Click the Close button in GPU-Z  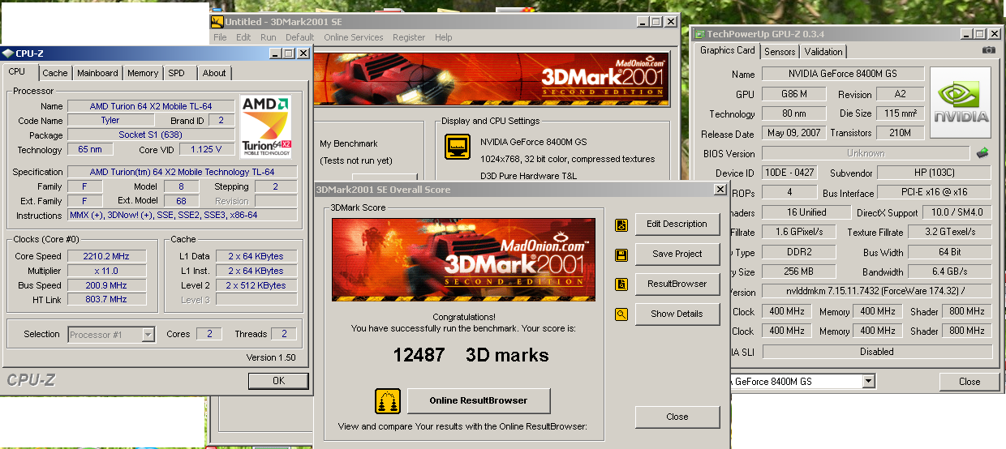(969, 382)
